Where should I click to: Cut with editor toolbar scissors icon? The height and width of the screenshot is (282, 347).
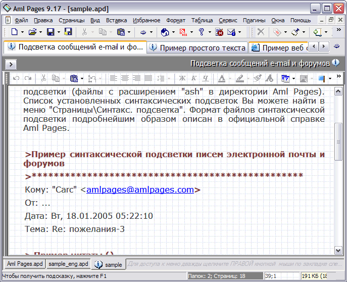[x=43, y=78]
